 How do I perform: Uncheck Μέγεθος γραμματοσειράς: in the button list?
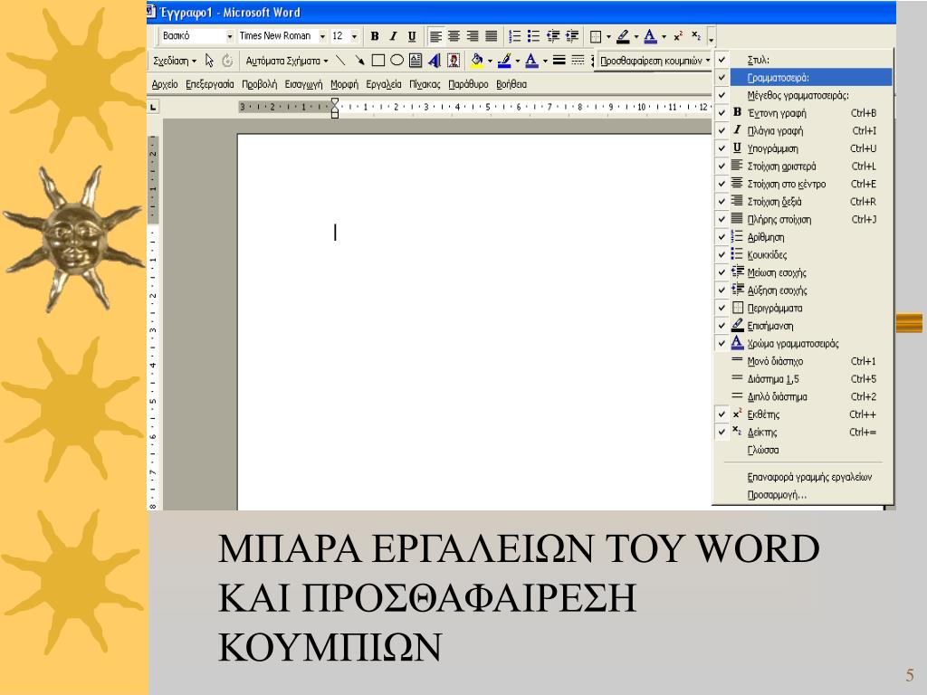[x=803, y=95]
